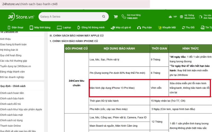Select heading III. CHÍNH SÁCH BẢO HÀNH MÁY APPLE CŨ
The height and width of the screenshot is (132, 212).
tap(77, 36)
